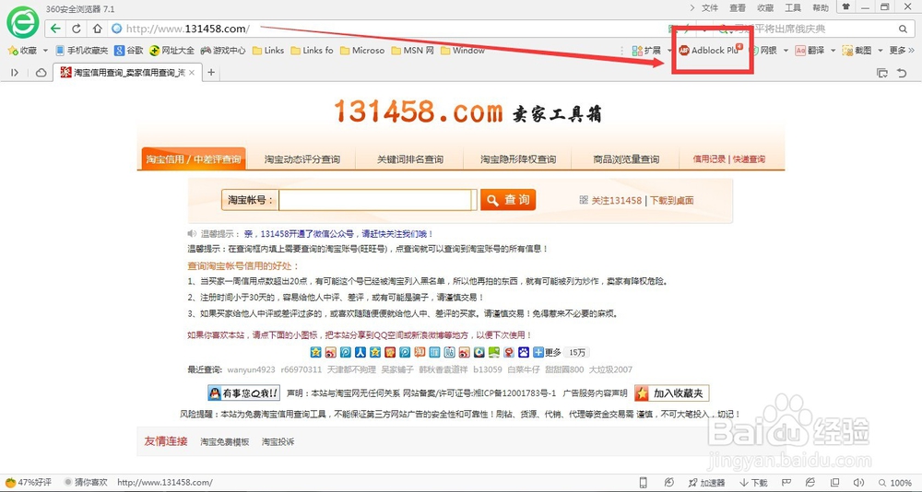
Task: Restore closed tab with undo arrow icon
Action: (902, 73)
